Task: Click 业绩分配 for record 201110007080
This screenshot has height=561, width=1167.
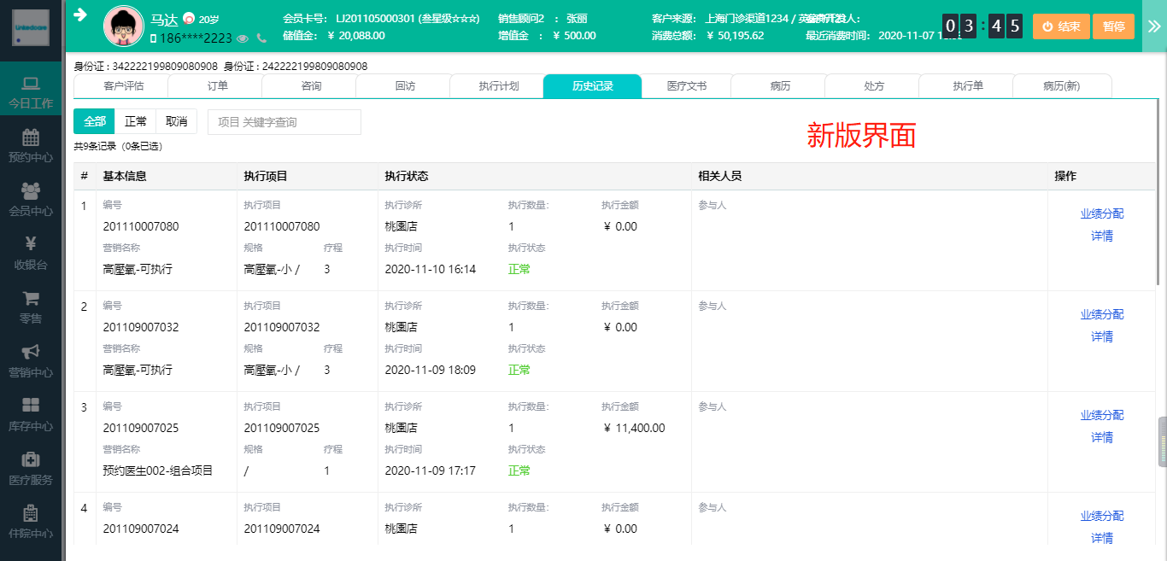Action: pyautogui.click(x=1102, y=213)
